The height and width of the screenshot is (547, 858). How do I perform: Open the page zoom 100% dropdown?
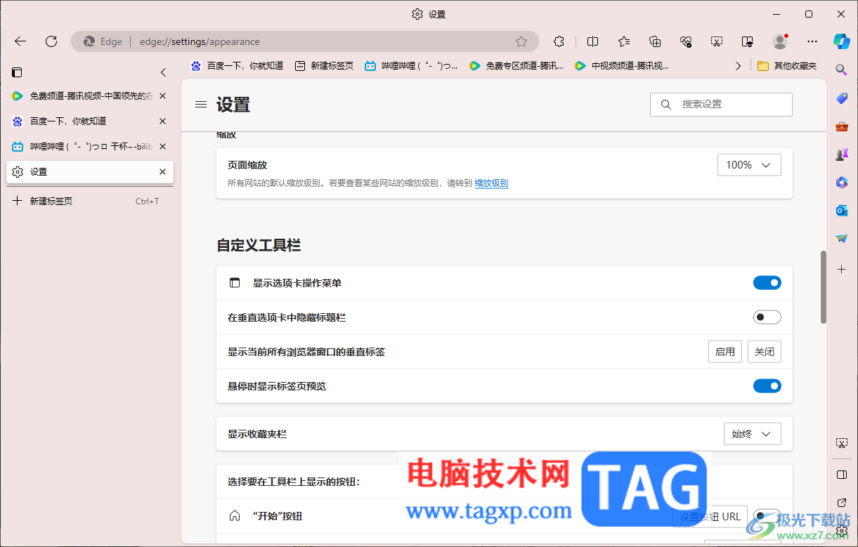pyautogui.click(x=749, y=165)
